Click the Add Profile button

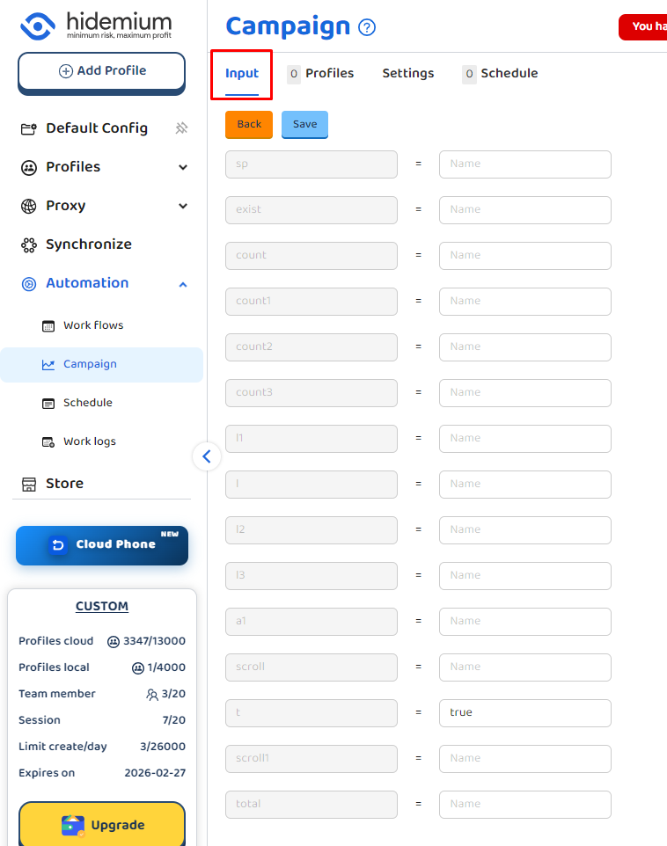(102, 71)
